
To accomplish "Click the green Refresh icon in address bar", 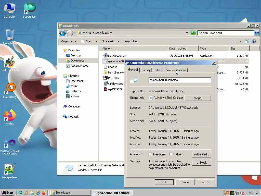I will (x=193, y=33).
